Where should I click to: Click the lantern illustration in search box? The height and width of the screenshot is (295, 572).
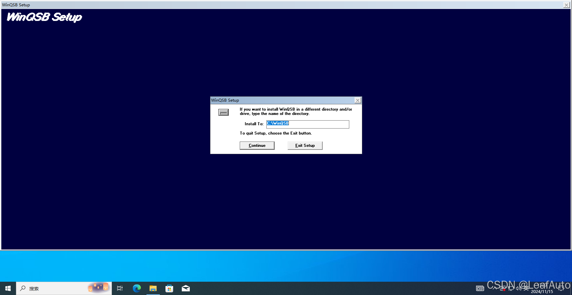pyautogui.click(x=99, y=287)
